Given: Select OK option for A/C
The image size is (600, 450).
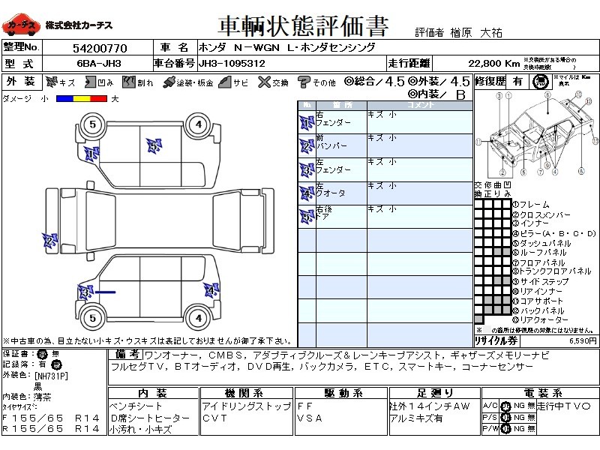Looking at the screenshot, I should pyautogui.click(x=505, y=406).
